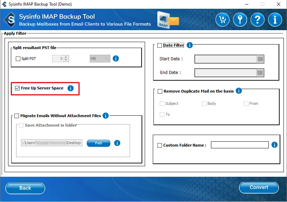Click info icon next to Custom Folder Name

(274, 145)
